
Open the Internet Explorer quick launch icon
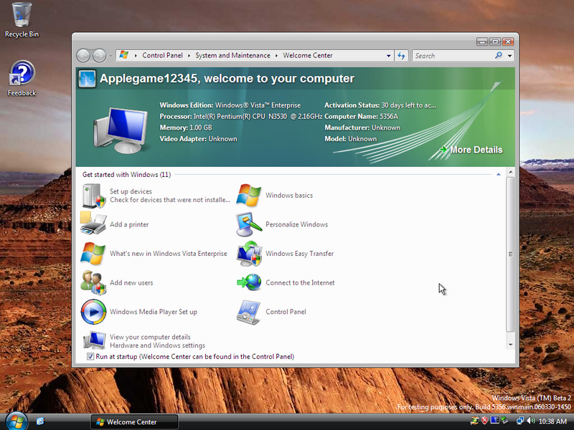pyautogui.click(x=40, y=421)
